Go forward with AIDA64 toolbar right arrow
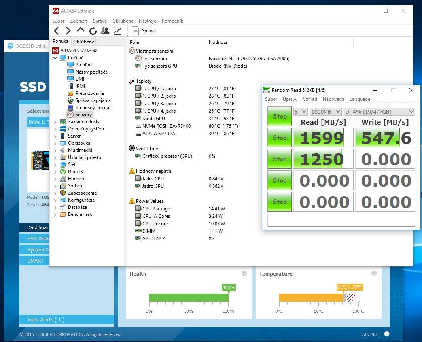 pyautogui.click(x=68, y=31)
